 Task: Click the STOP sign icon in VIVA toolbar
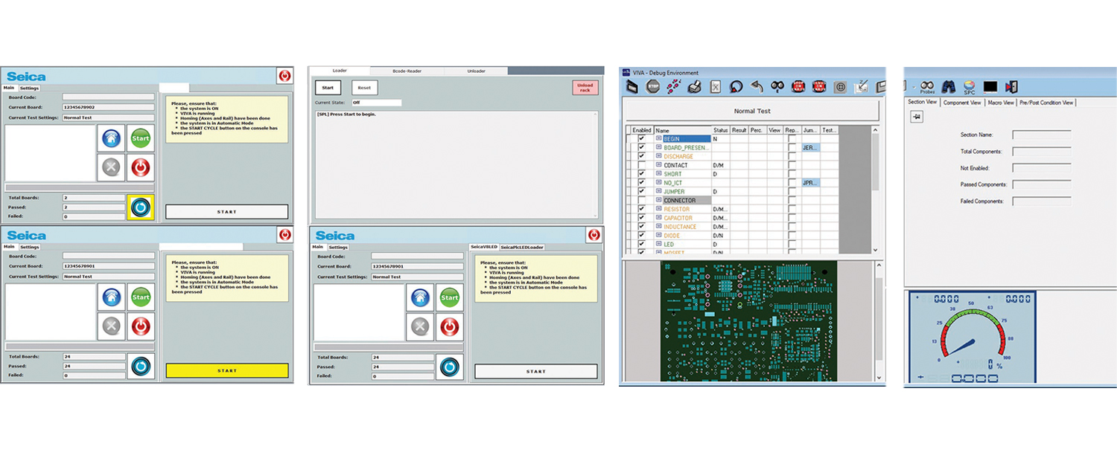[653, 87]
